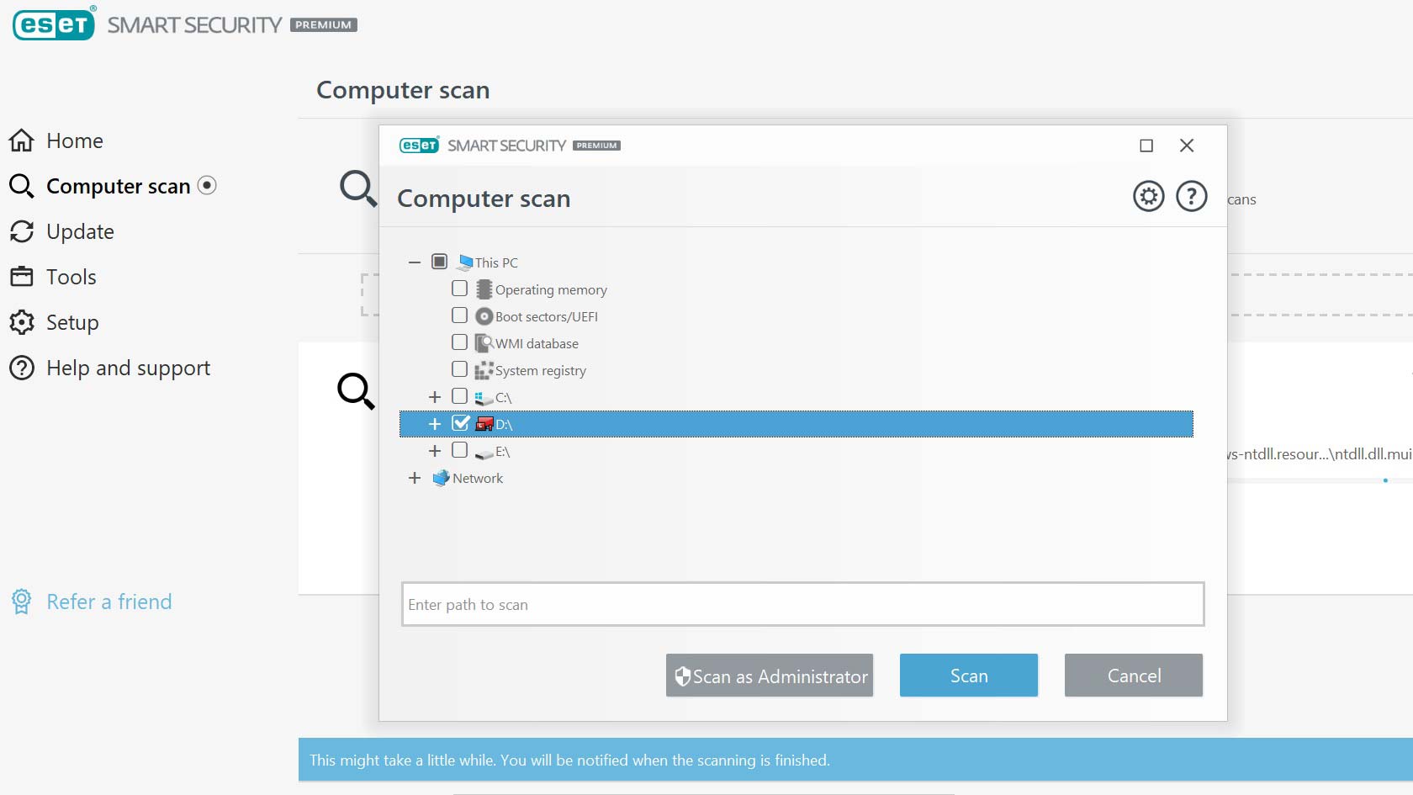The height and width of the screenshot is (795, 1413).
Task: Maximize the Computer scan dialog
Action: pyautogui.click(x=1146, y=146)
